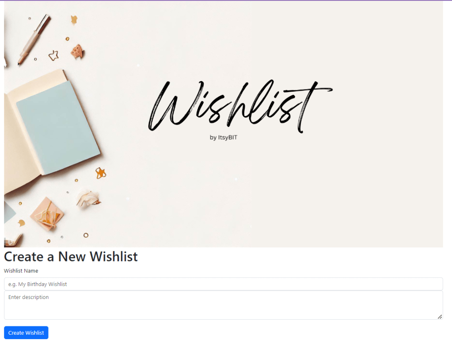Click the cork piece right of outlined star

point(77,52)
